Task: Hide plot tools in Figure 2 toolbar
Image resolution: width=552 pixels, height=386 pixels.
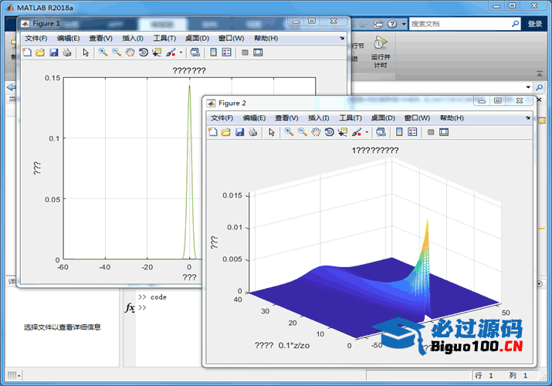Action: point(431,132)
